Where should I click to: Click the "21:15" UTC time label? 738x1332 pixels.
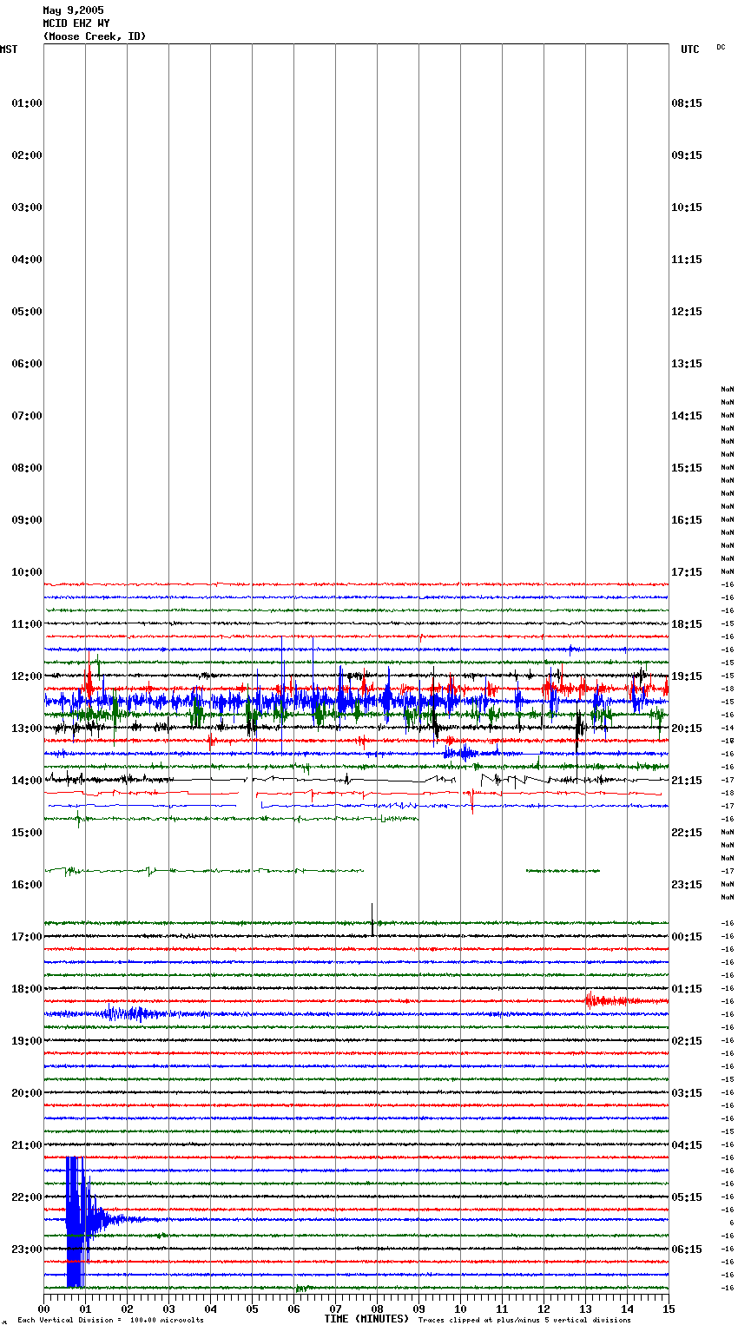pyautogui.click(x=687, y=781)
